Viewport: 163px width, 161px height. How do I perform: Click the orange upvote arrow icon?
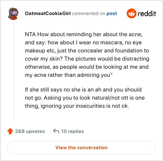[10, 131]
